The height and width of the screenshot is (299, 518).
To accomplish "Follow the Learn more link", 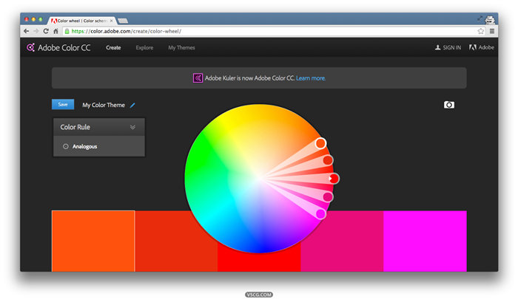I will (x=311, y=78).
